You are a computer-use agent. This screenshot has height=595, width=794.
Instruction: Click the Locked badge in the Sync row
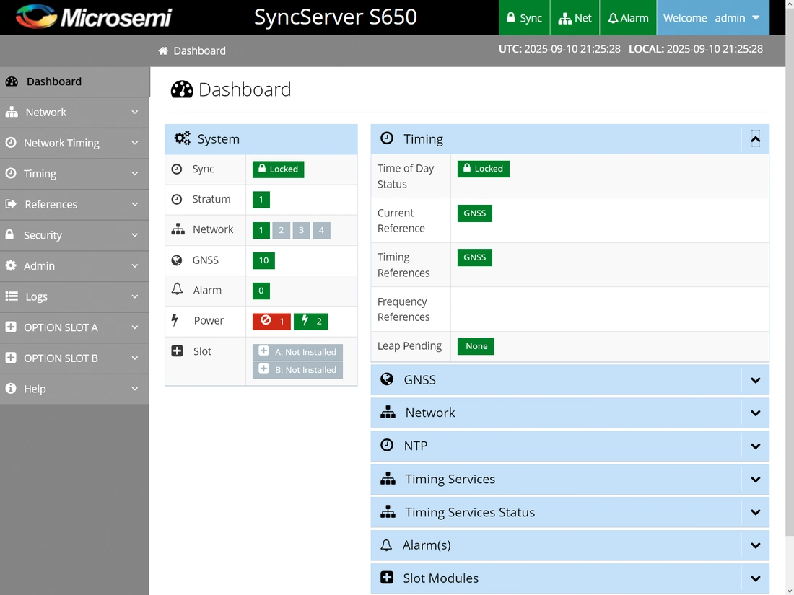tap(278, 169)
